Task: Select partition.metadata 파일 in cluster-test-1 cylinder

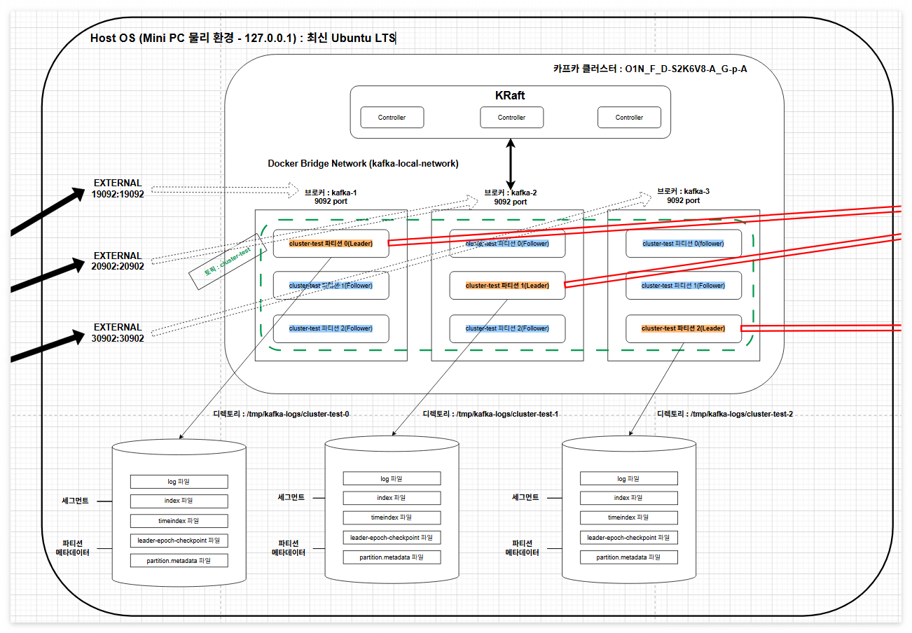Action: pyautogui.click(x=392, y=557)
